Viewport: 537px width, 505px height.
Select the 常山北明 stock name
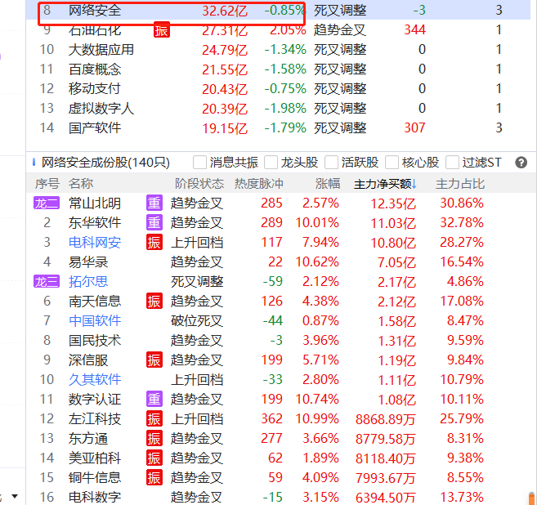point(95,203)
